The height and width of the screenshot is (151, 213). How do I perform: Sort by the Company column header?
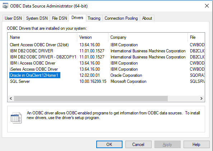(148, 37)
